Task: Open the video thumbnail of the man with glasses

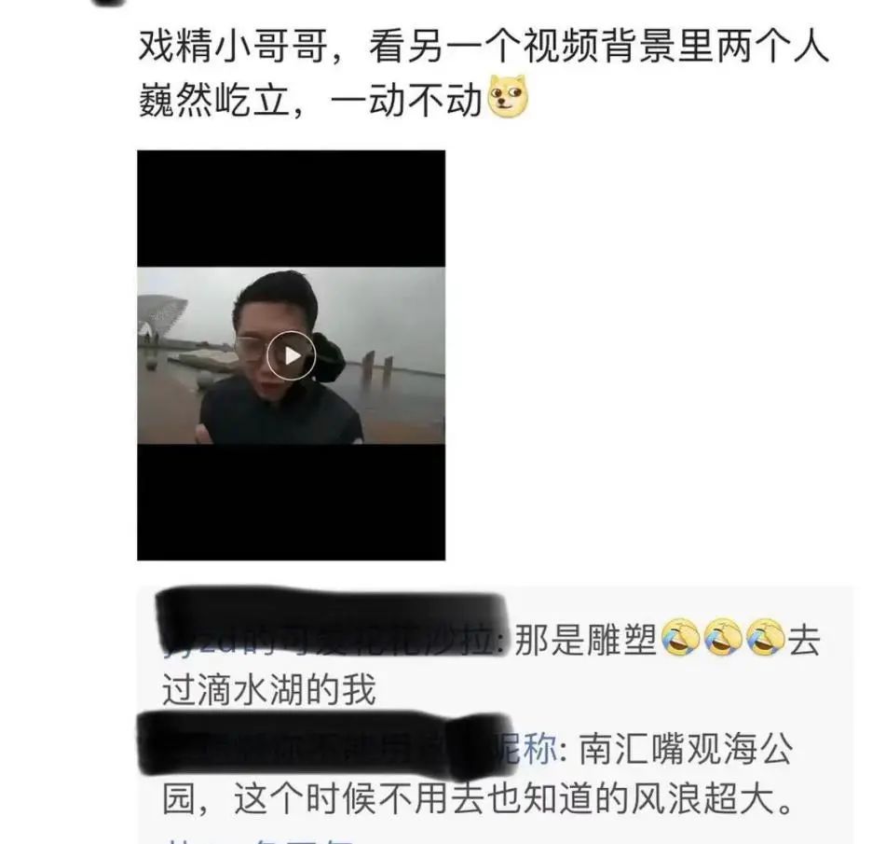Action: pyautogui.click(x=291, y=355)
